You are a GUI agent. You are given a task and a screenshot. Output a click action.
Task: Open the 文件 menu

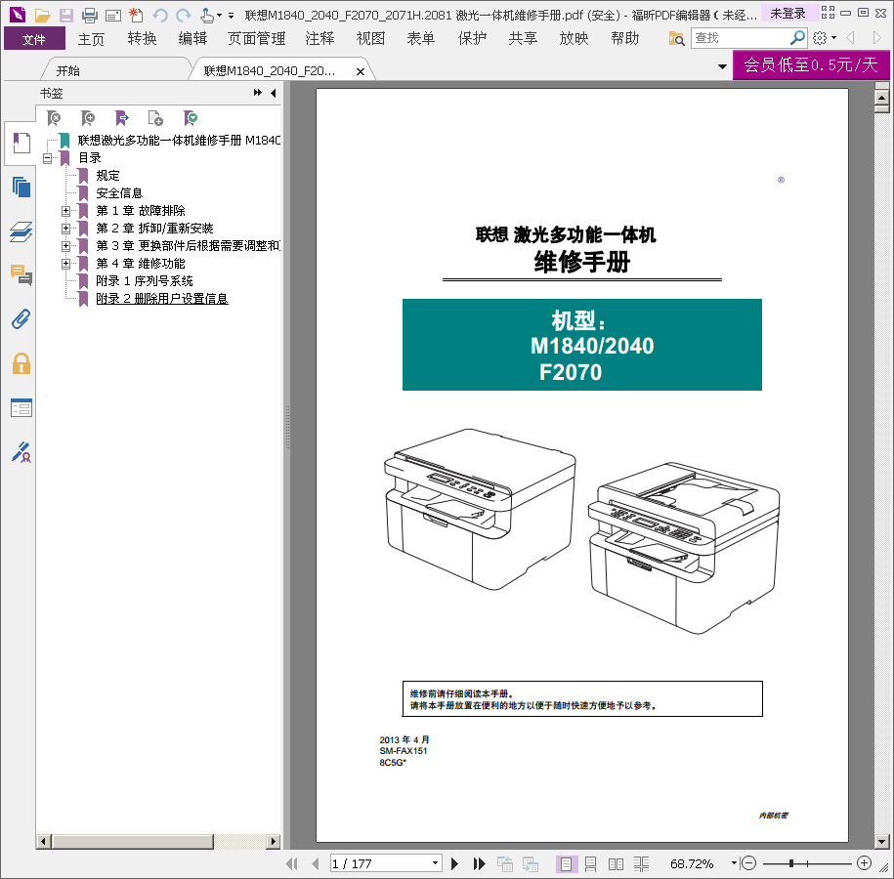coord(34,39)
